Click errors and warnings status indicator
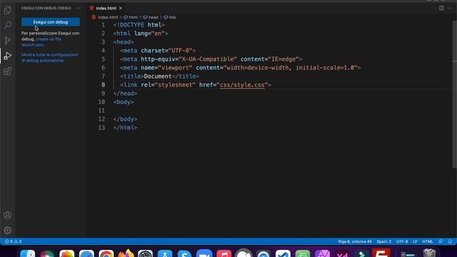This screenshot has height=257, width=457. tap(14, 241)
